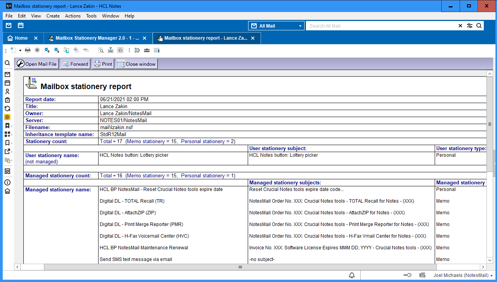Click the highlighted orange gear sidebar icon

click(x=7, y=117)
